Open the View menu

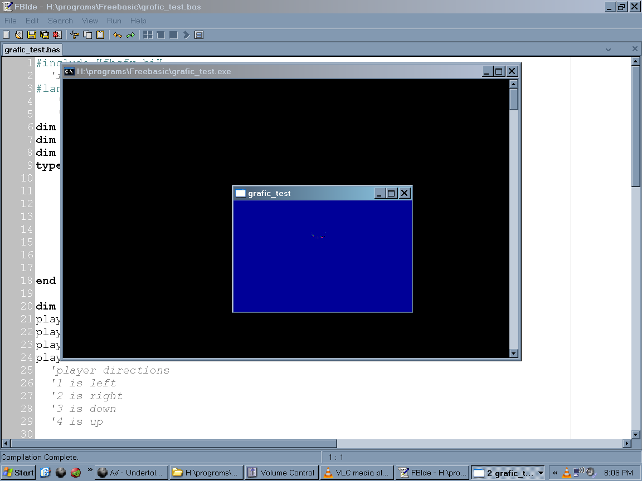(90, 21)
